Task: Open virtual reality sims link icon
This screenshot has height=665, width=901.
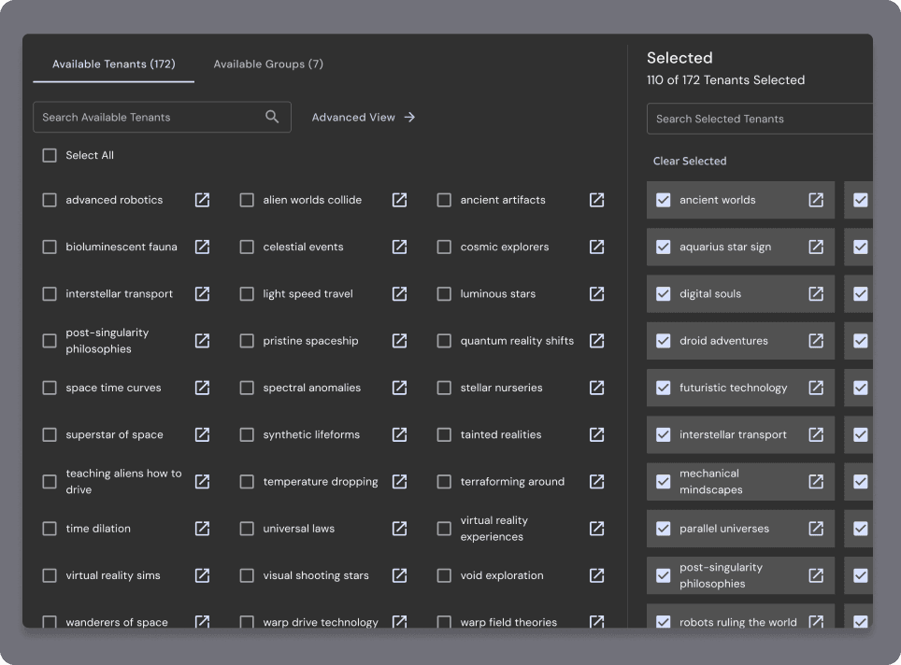Action: pos(202,575)
